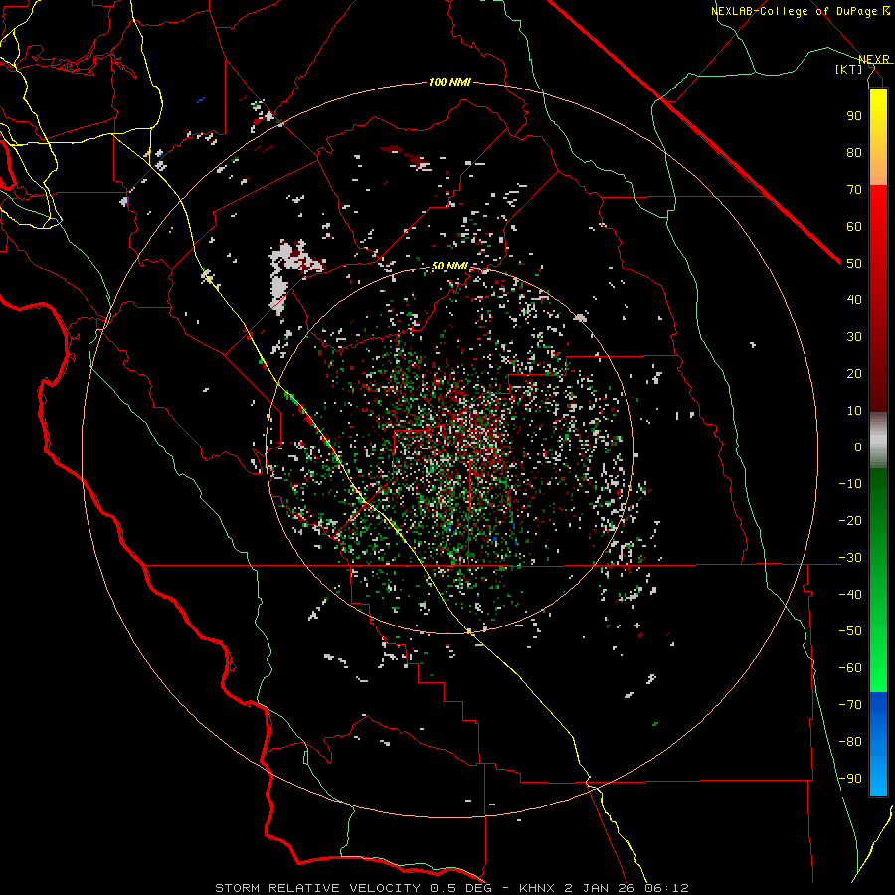Select the -90 value on the velocity scale
895x895 pixels.
point(850,779)
